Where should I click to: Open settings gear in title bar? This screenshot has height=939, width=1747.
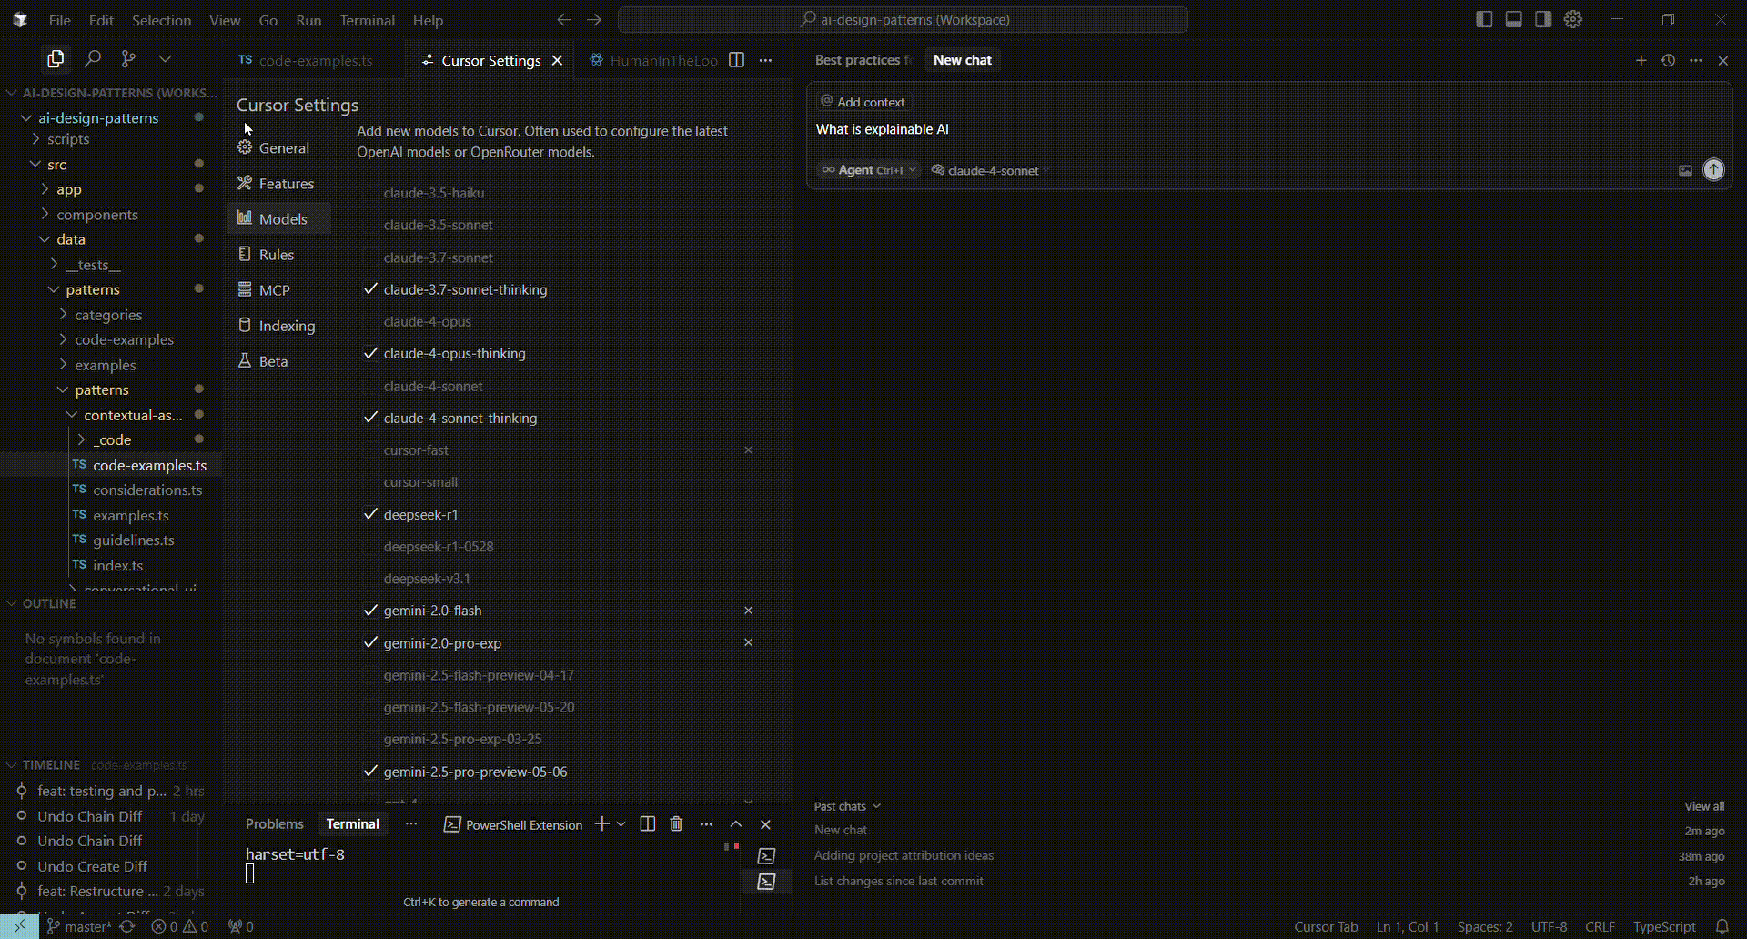pyautogui.click(x=1573, y=19)
